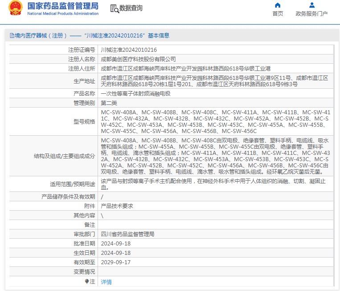Select 四川省药品监督管理局 approval department

[127, 234]
